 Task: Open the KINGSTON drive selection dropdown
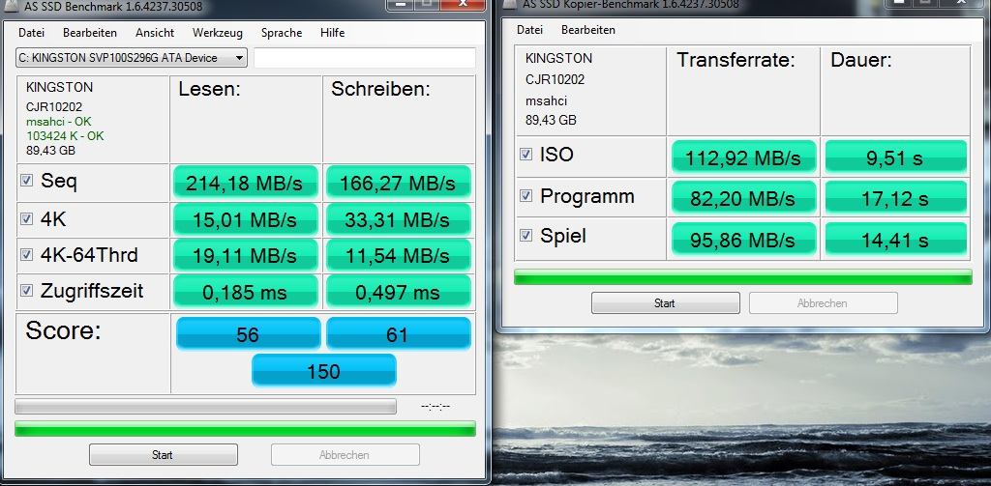(x=131, y=57)
